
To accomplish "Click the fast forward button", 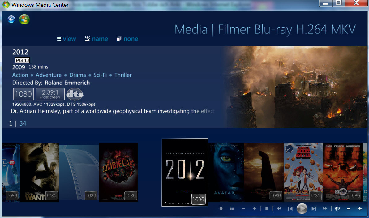I will [325, 209].
